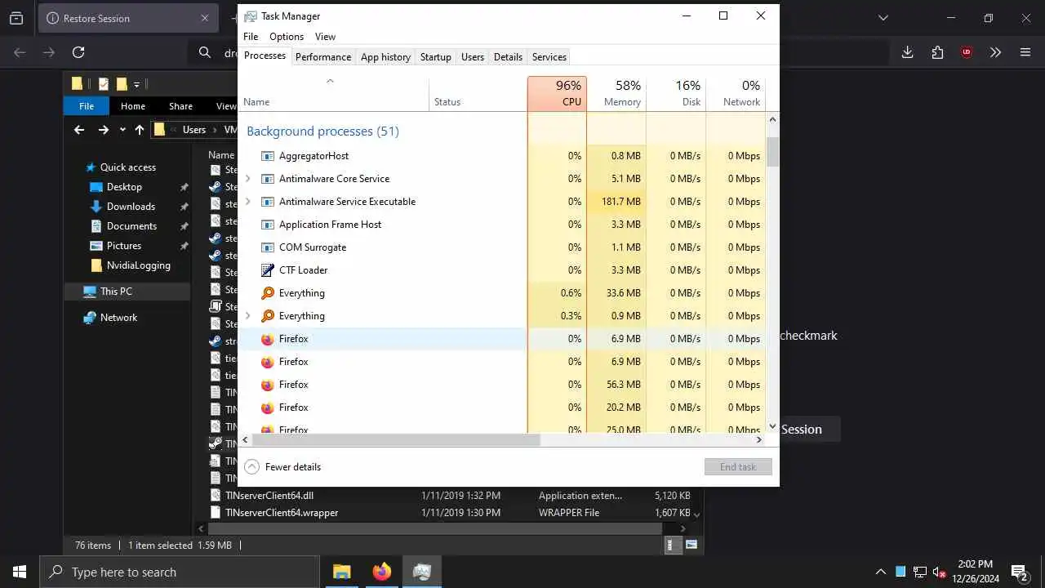Image resolution: width=1045 pixels, height=588 pixels.
Task: Click the Name column header in Task Manager
Action: tap(334, 94)
